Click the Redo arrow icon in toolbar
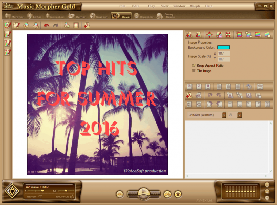This screenshot has width=277, height=205. [x=56, y=25]
